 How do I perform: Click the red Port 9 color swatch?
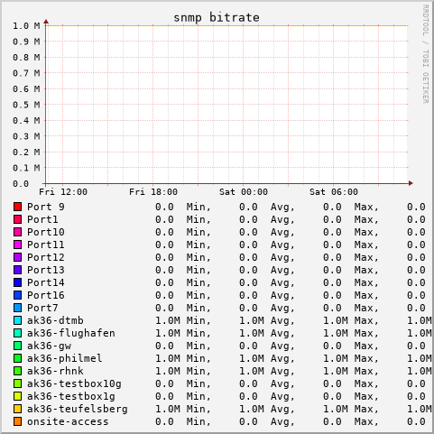(17, 207)
